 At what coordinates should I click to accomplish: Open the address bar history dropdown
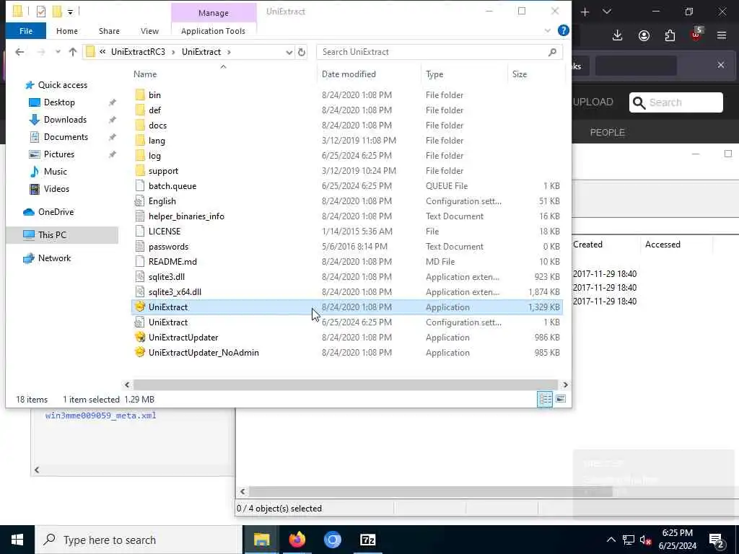point(289,52)
